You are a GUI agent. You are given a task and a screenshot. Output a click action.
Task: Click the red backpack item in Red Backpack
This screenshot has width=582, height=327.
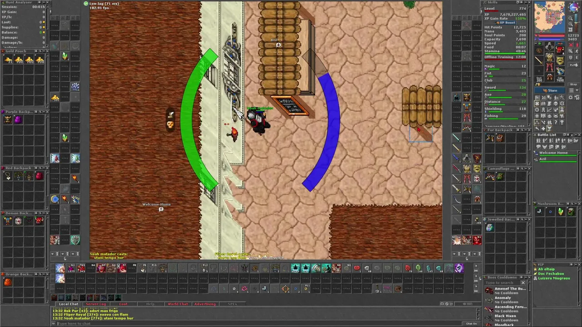(x=40, y=176)
